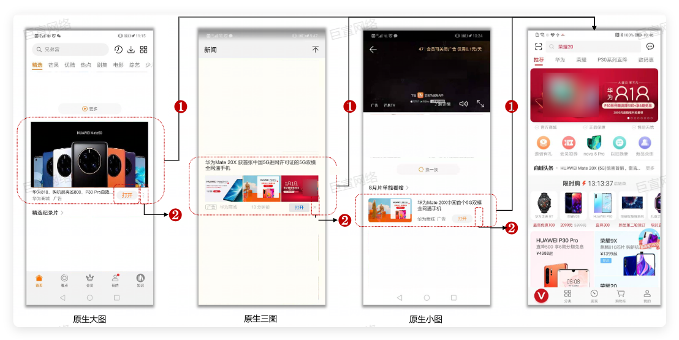Go to 首页 home in bottom bar
This screenshot has width=679, height=340.
coord(39,280)
